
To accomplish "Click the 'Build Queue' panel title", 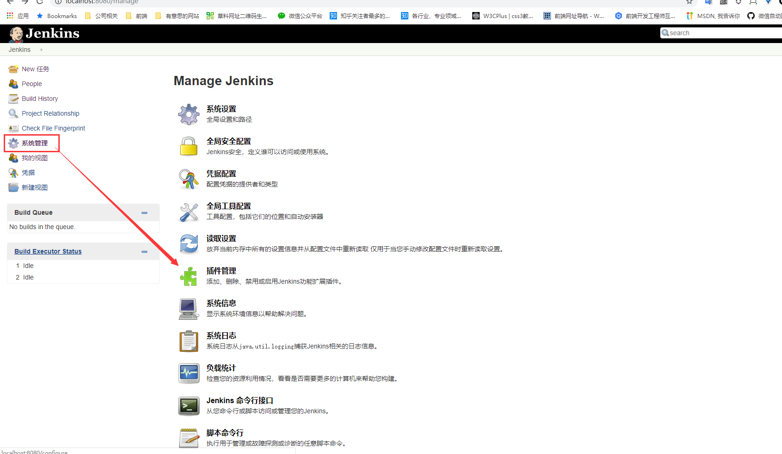I will (33, 212).
